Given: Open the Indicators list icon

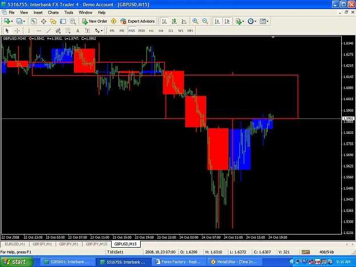Looking at the screenshot, I should click(239, 21).
